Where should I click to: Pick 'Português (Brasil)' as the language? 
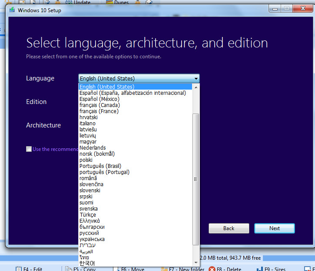click(x=100, y=166)
